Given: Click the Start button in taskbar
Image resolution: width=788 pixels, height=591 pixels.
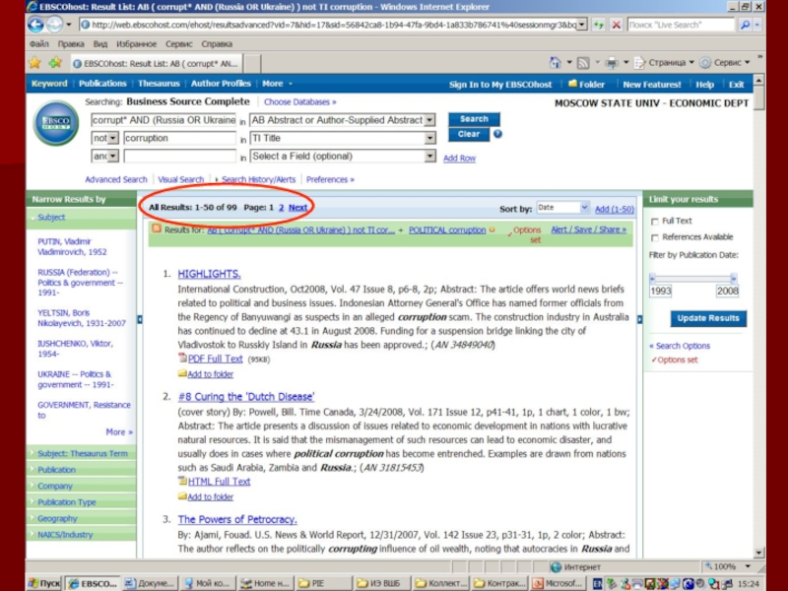Looking at the screenshot, I should pos(44,583).
